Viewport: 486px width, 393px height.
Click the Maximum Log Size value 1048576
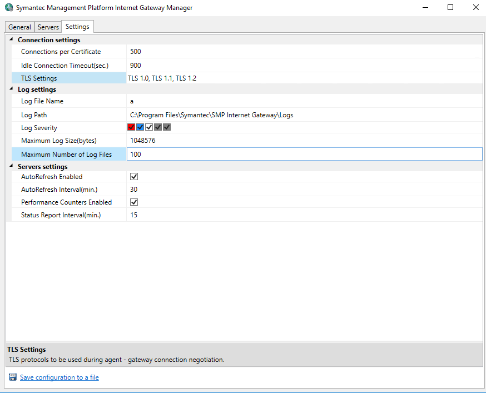point(304,141)
